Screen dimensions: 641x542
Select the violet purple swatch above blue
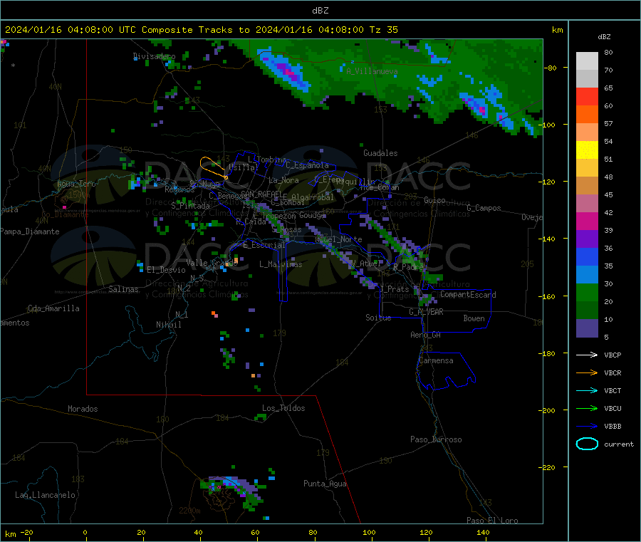(x=587, y=239)
